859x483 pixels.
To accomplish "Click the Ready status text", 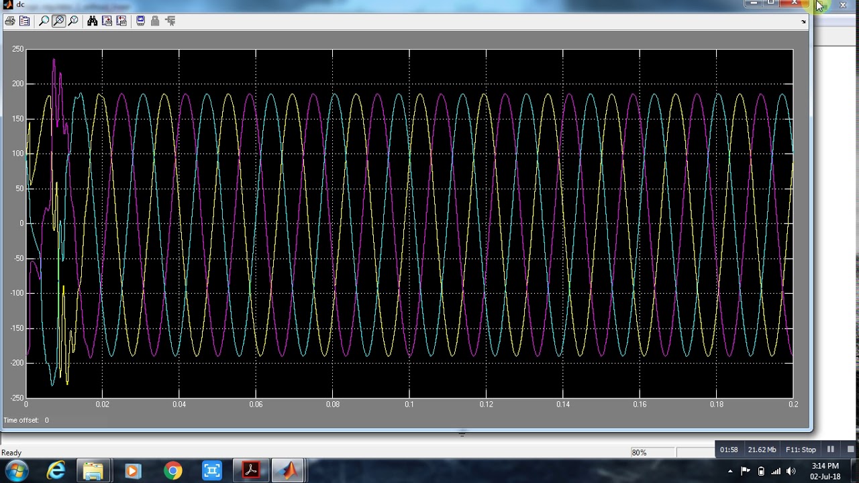I will (11, 453).
